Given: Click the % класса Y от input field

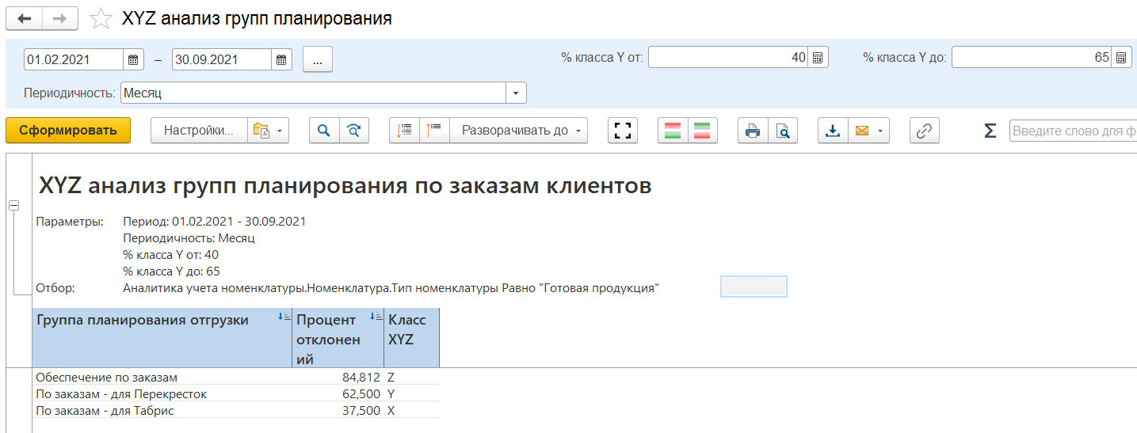Looking at the screenshot, I should click(x=727, y=58).
